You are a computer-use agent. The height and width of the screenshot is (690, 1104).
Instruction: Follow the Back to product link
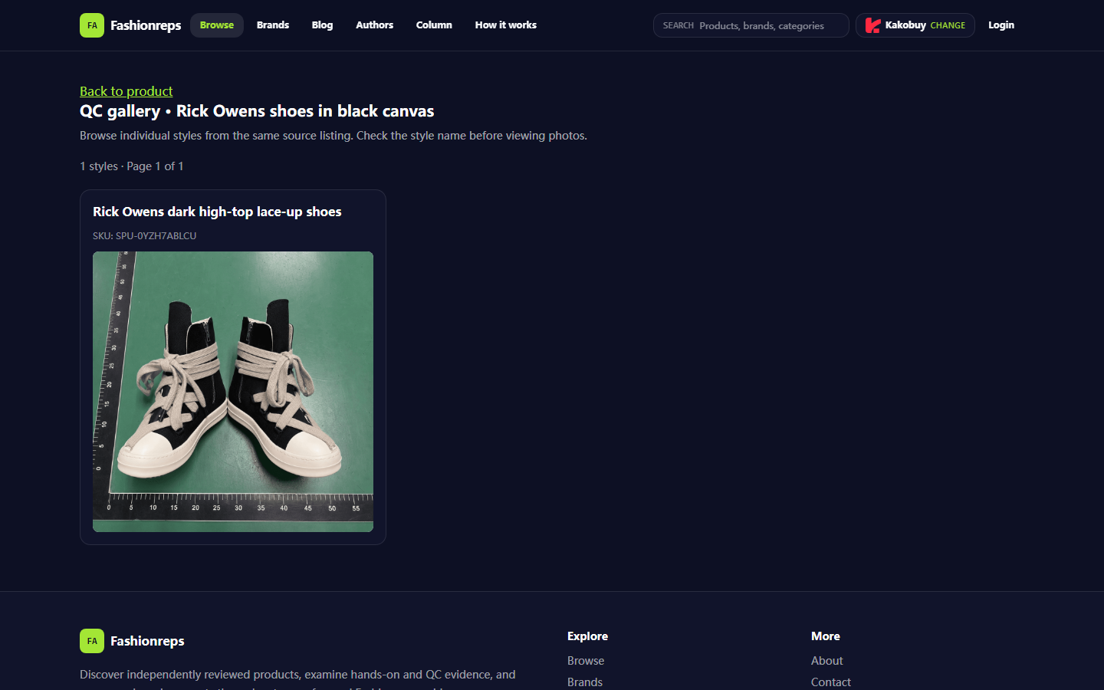click(127, 91)
